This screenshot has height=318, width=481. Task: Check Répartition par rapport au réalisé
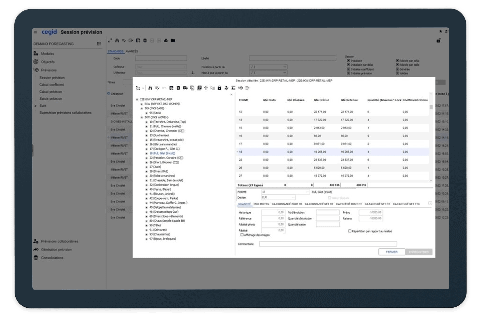pos(350,231)
